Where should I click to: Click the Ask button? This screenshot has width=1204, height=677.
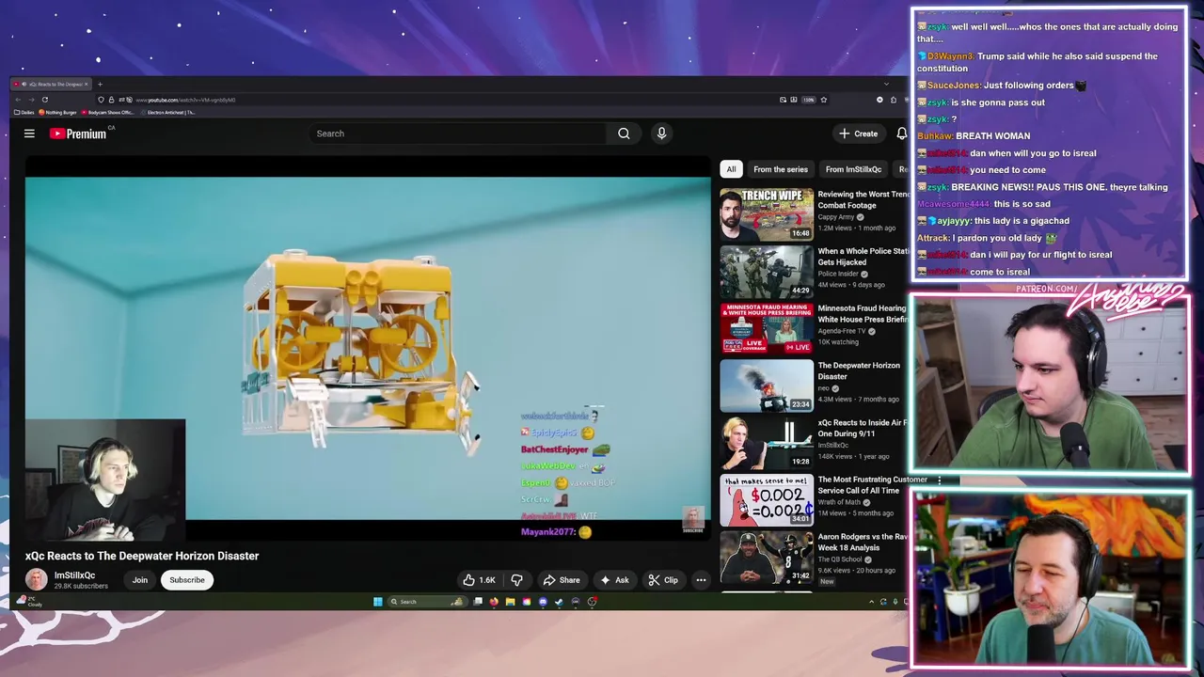pyautogui.click(x=614, y=580)
